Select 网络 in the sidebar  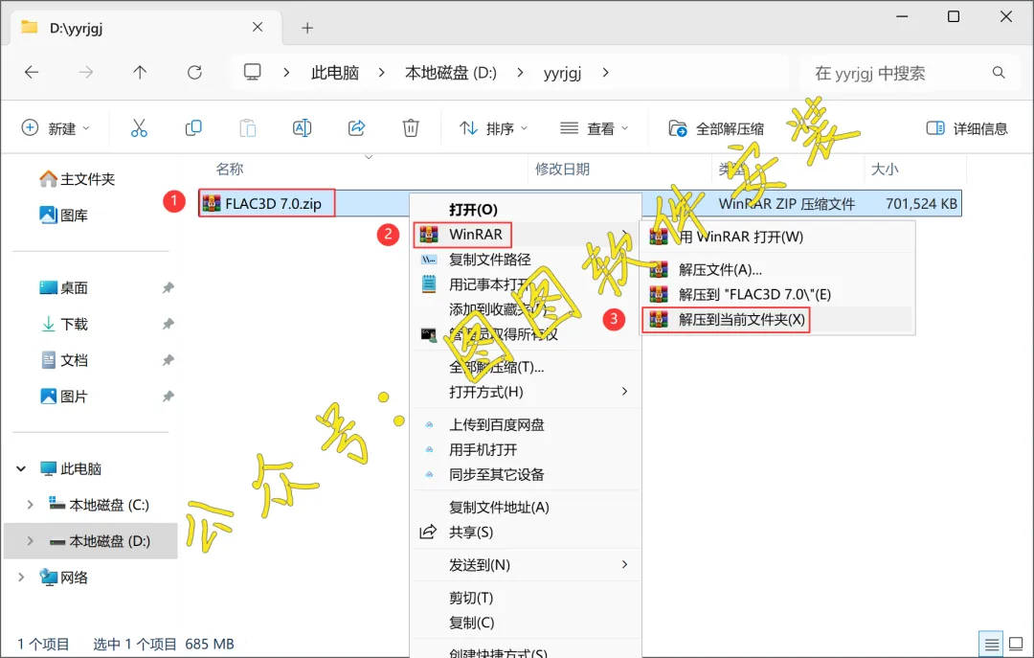point(63,578)
